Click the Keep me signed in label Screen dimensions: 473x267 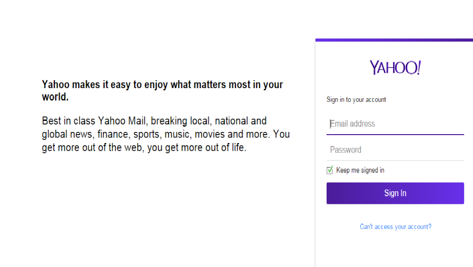point(360,170)
